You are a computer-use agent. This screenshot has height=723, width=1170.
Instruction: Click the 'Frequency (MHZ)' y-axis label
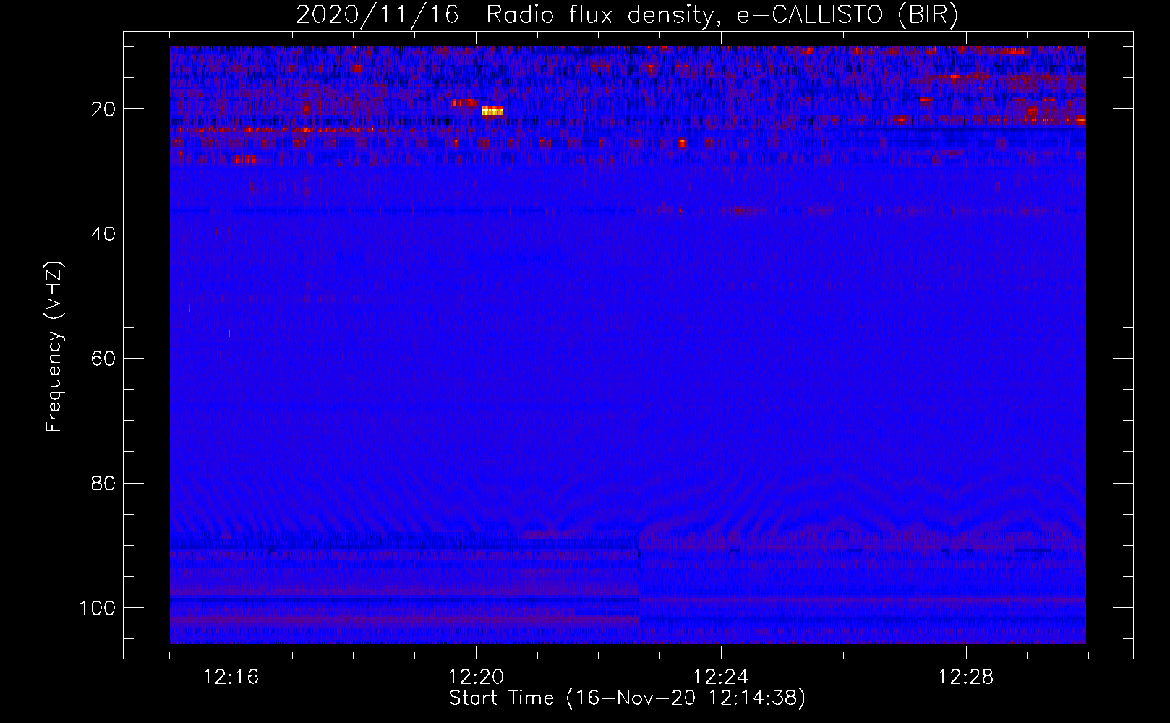(x=54, y=347)
